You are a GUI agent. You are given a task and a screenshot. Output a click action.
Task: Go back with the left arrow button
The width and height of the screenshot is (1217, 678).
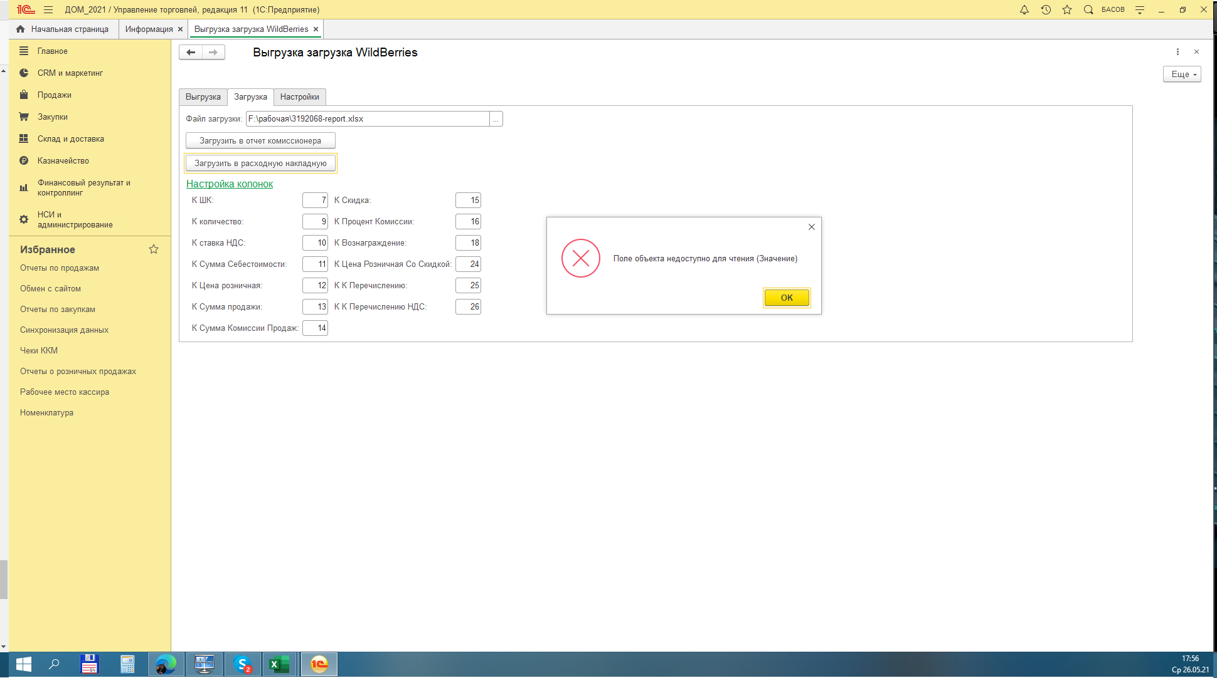(x=191, y=53)
